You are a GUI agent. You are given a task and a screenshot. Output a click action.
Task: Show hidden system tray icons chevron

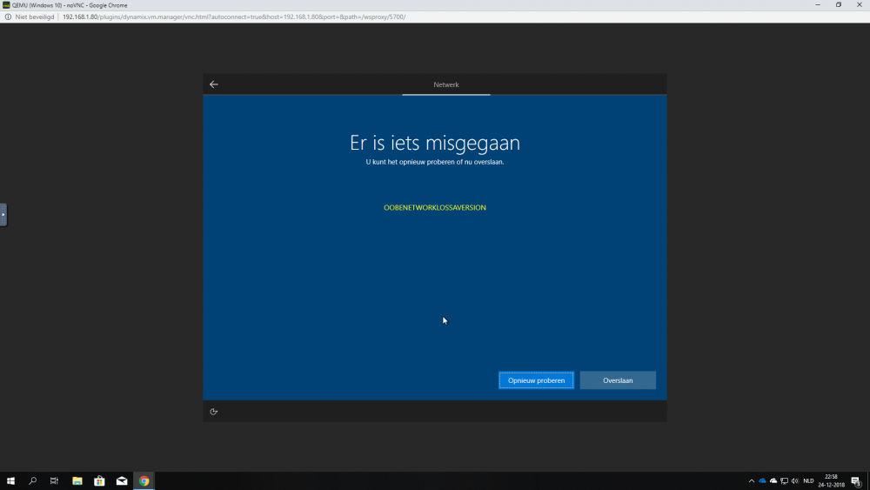[752, 481]
